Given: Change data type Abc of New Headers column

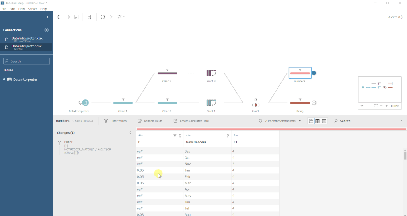Looking at the screenshot, I should 188,136.
